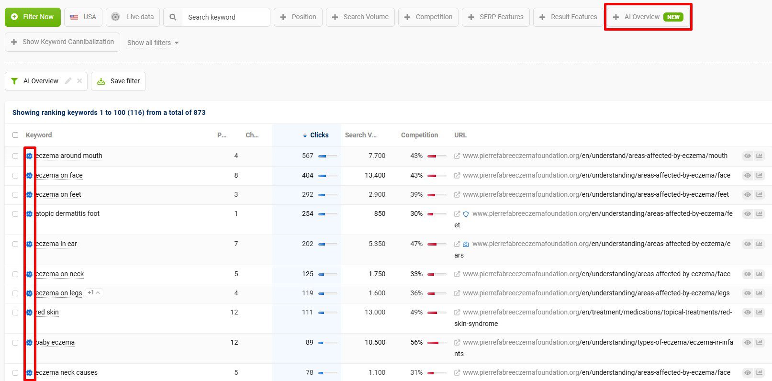
Task: Expand the '+1' chevron beside 'eczema on legs'
Action: 94,293
